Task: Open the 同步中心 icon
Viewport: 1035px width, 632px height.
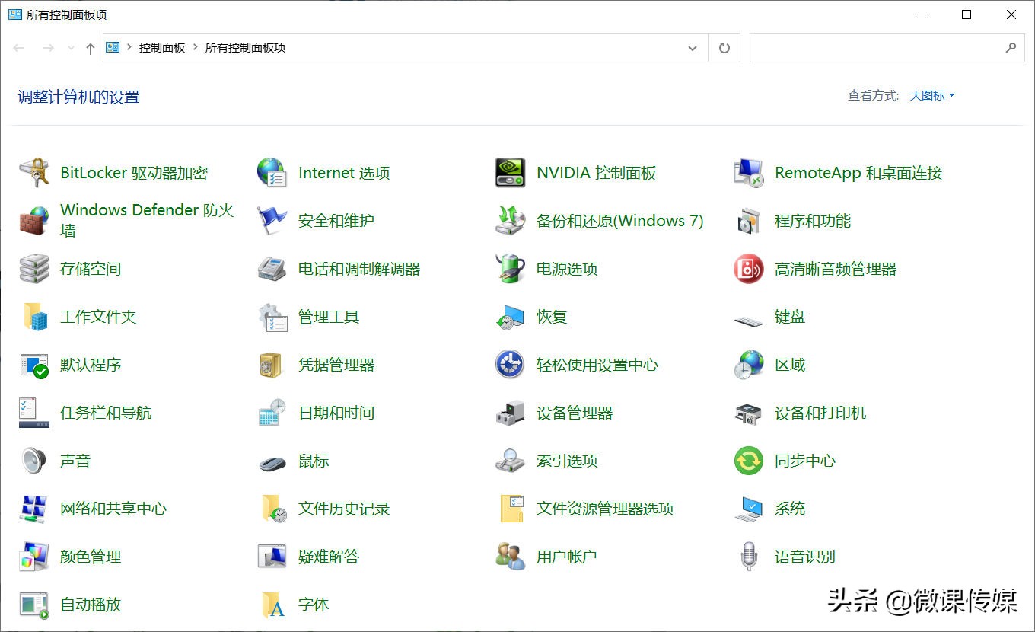Action: 807,461
